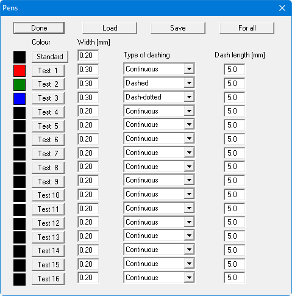
Task: Click the red Test 1 colour swatch
Action: [x=20, y=71]
